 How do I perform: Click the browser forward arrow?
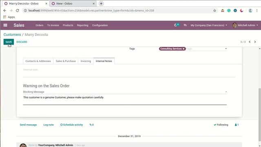[x=11, y=11]
